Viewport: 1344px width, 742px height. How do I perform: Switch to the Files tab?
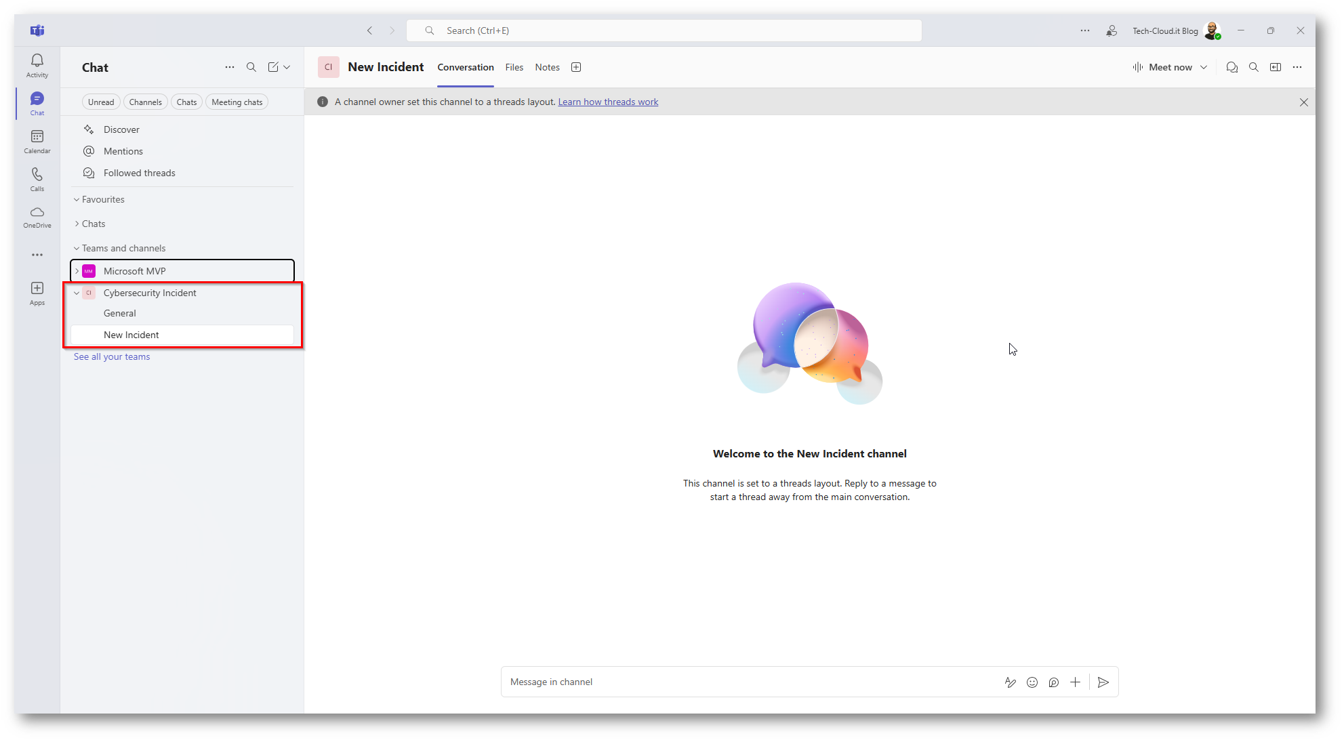(x=514, y=67)
